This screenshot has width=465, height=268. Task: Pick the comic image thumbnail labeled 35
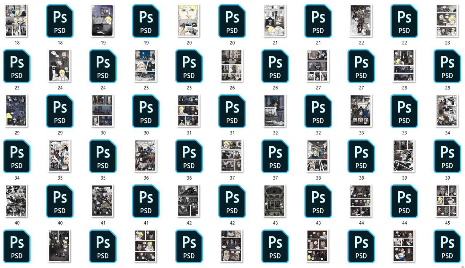(x=60, y=156)
